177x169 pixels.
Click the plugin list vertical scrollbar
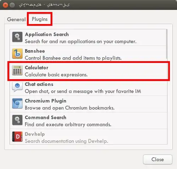point(167,44)
